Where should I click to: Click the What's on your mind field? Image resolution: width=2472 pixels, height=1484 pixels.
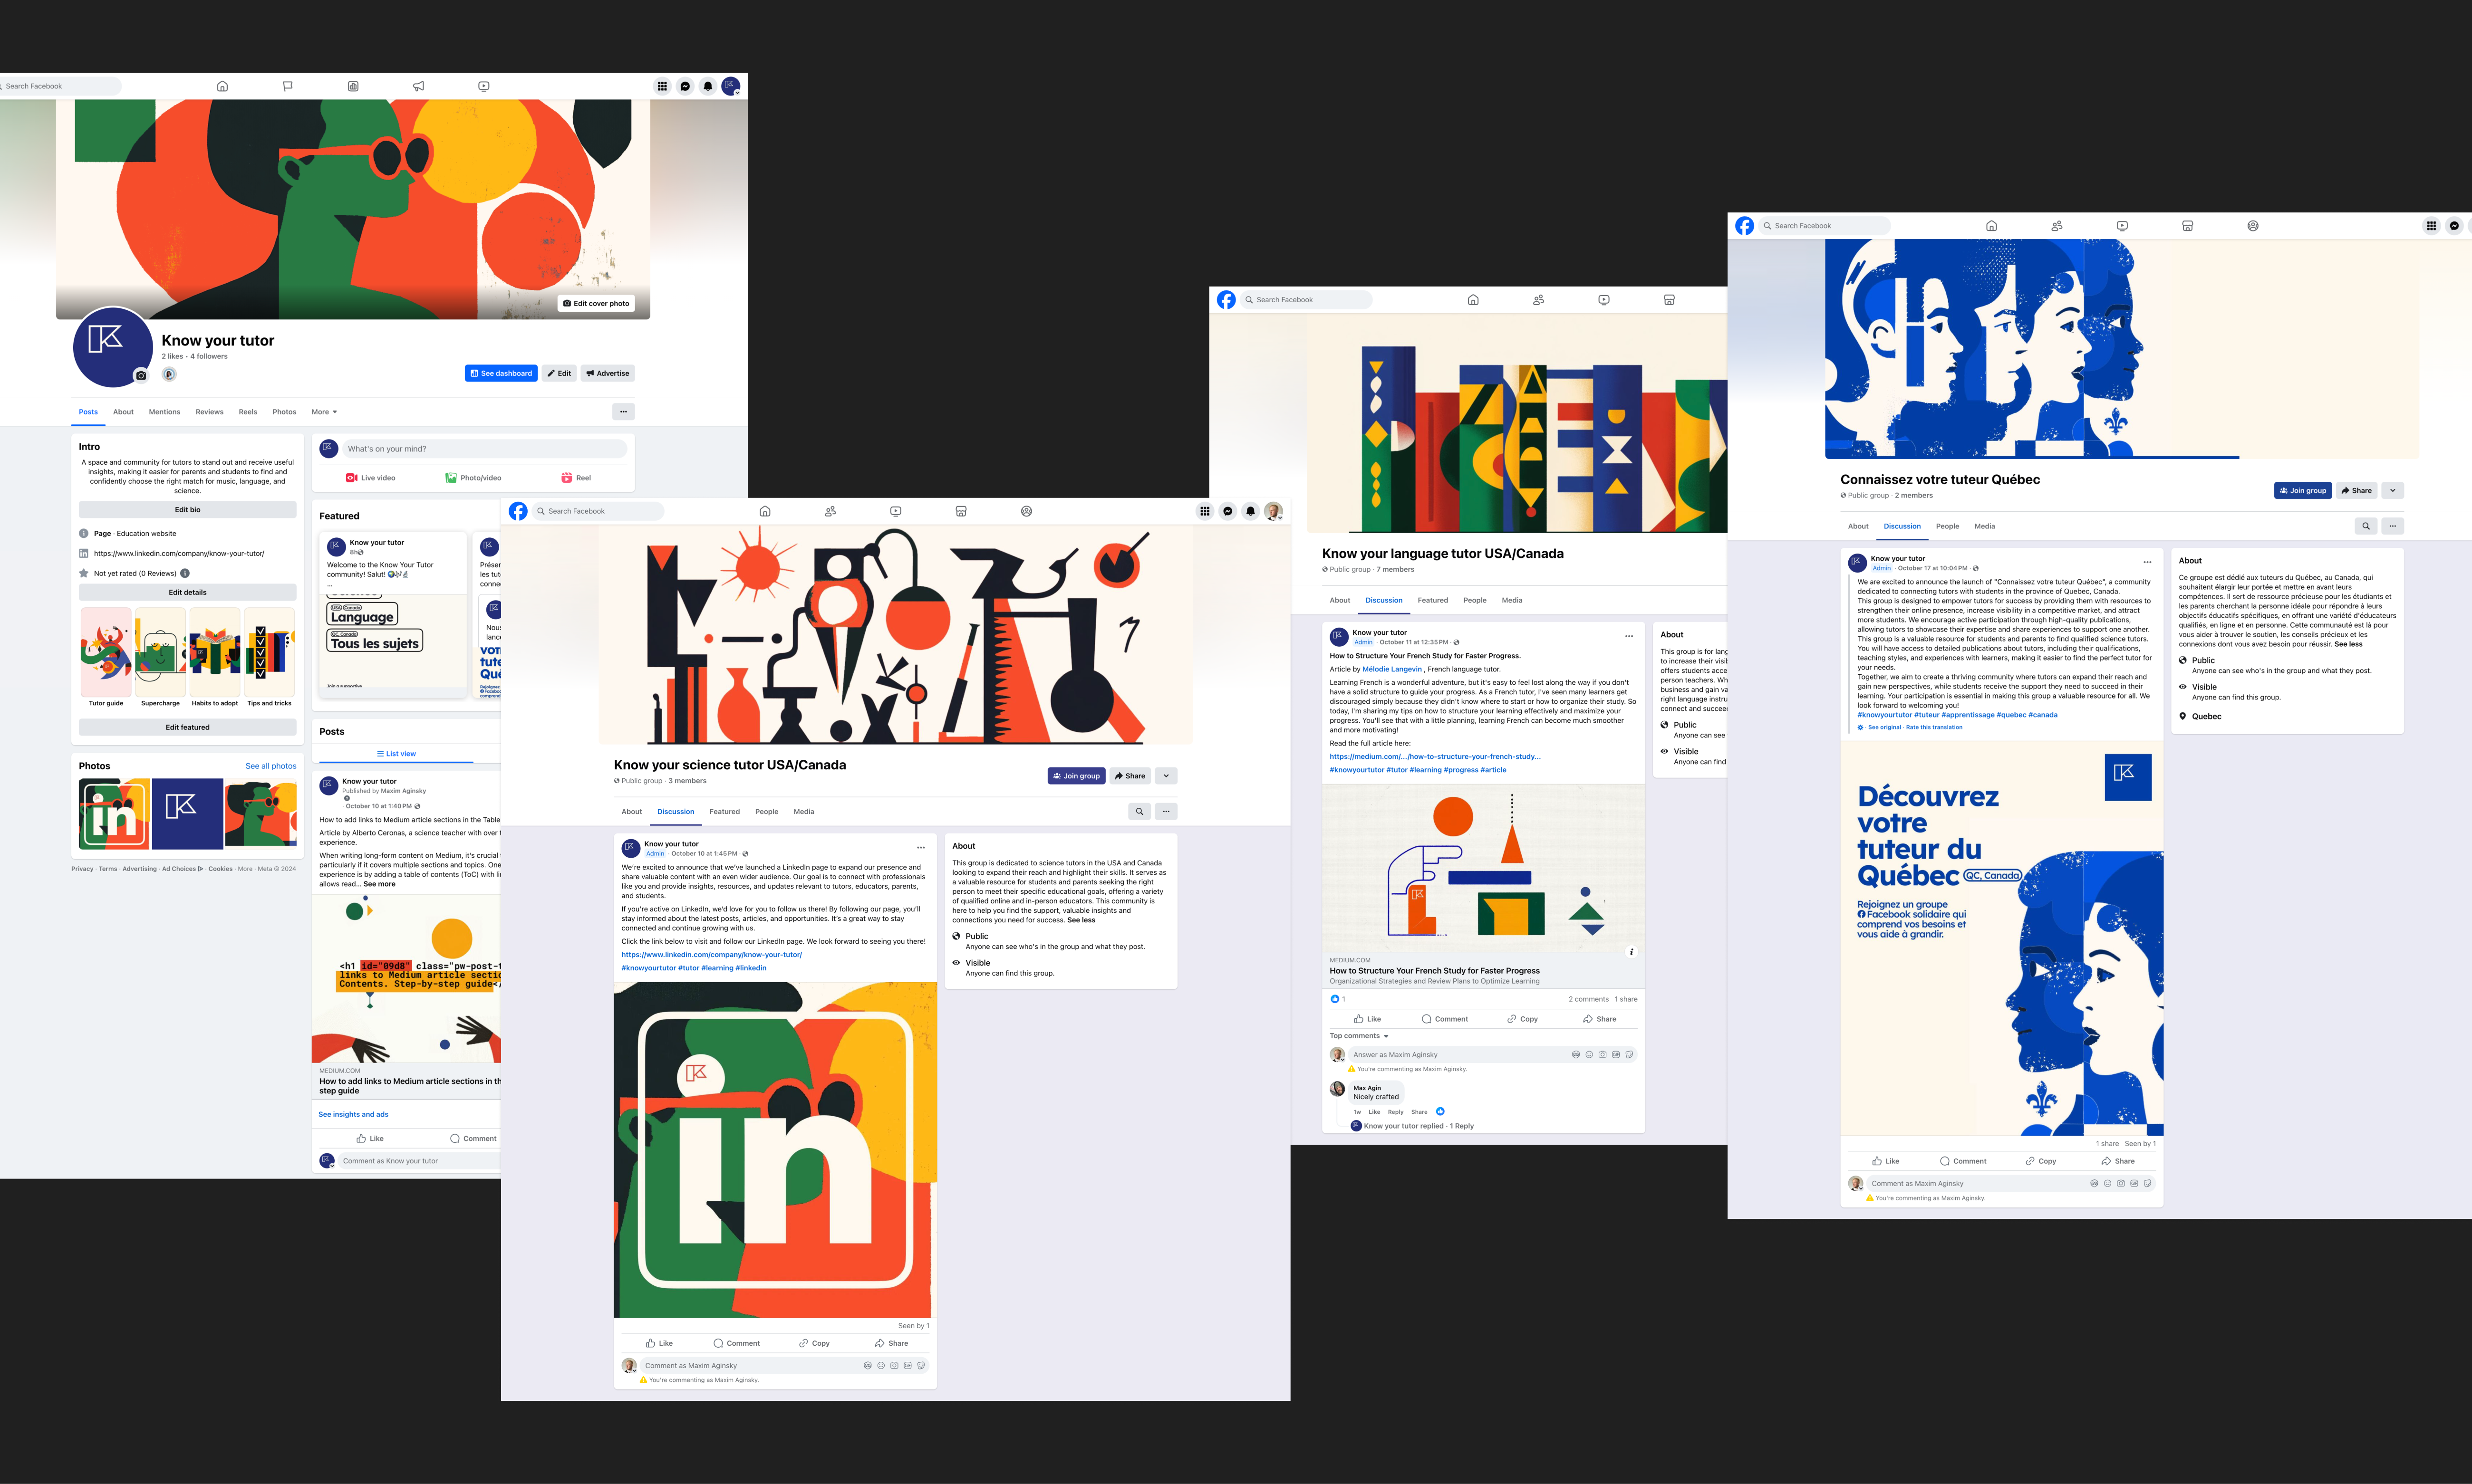pos(484,449)
